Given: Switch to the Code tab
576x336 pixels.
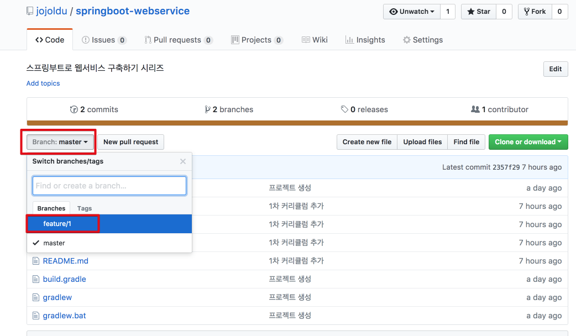Looking at the screenshot, I should coord(50,40).
